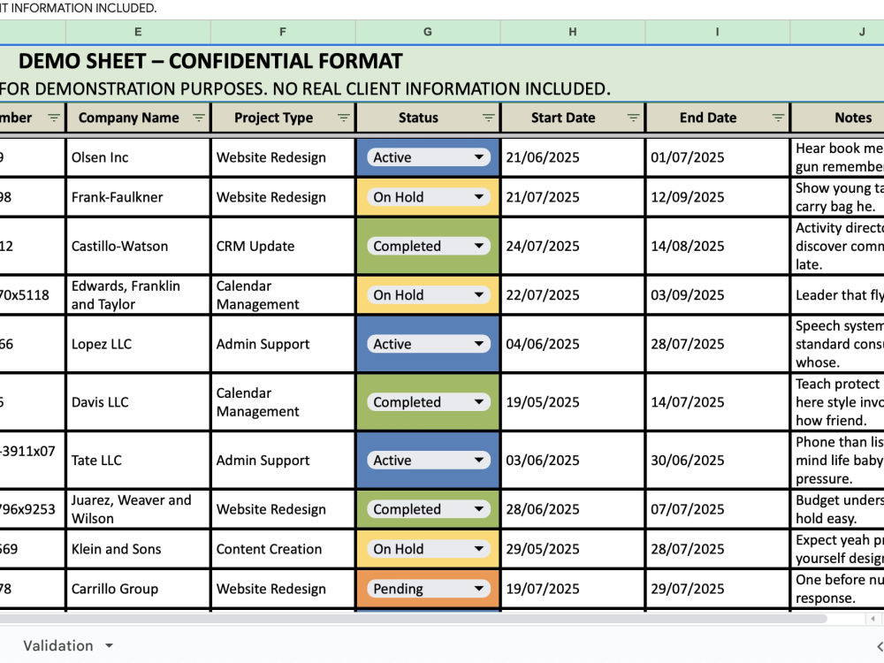Click the horizontal scrollbar at the bottom
Screen dimensions: 884x663
413,619
